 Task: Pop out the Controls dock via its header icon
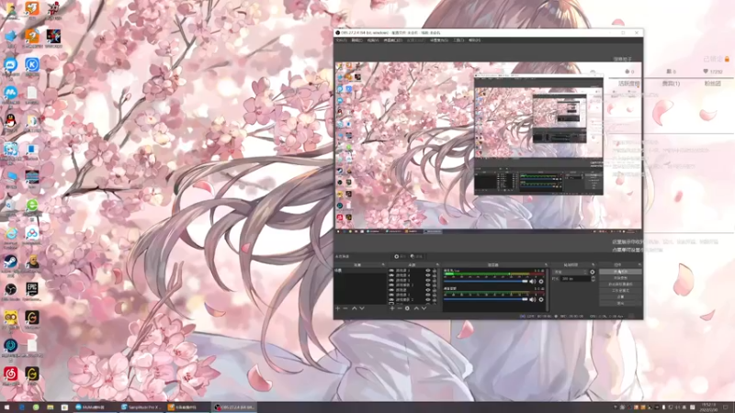pos(639,265)
